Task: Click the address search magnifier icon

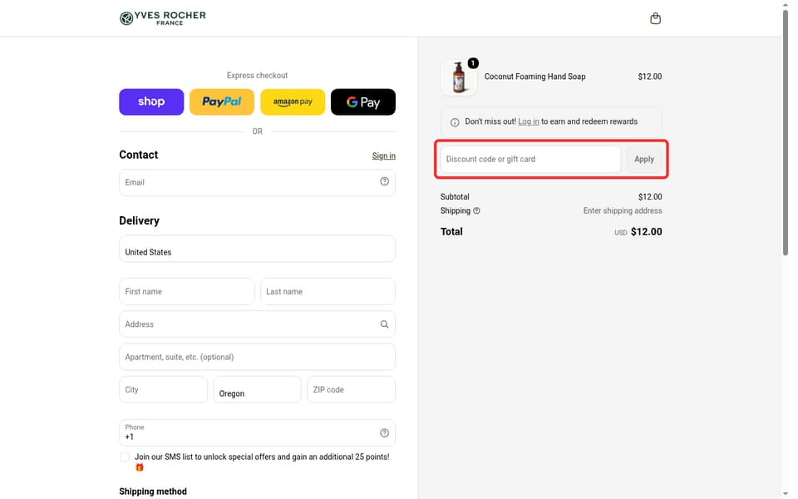Action: tap(384, 324)
